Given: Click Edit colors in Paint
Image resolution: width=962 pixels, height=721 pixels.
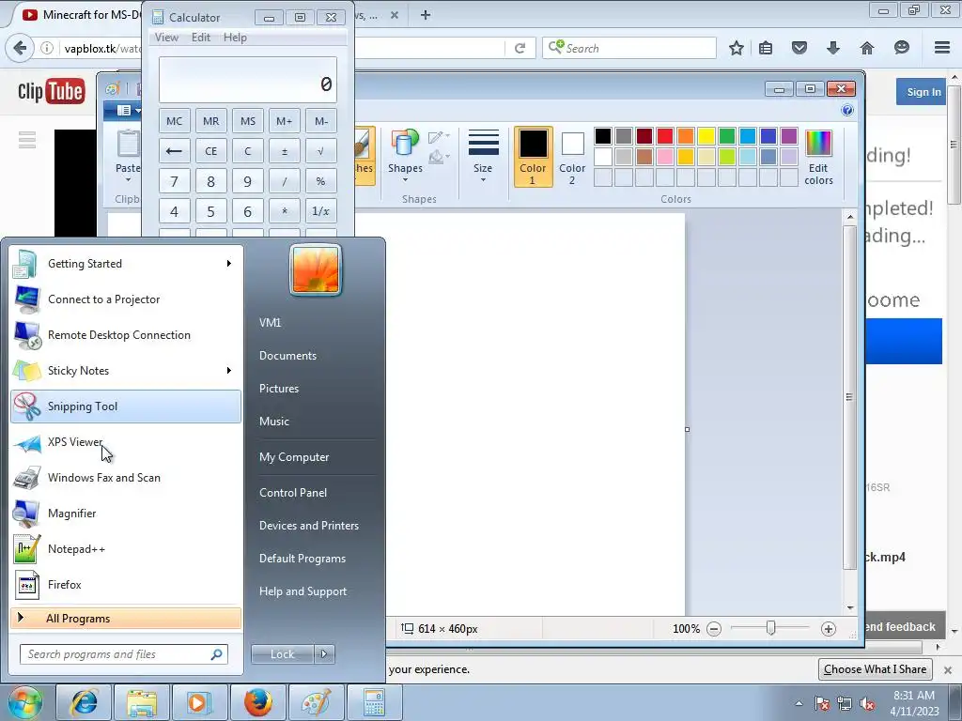Looking at the screenshot, I should pos(818,157).
